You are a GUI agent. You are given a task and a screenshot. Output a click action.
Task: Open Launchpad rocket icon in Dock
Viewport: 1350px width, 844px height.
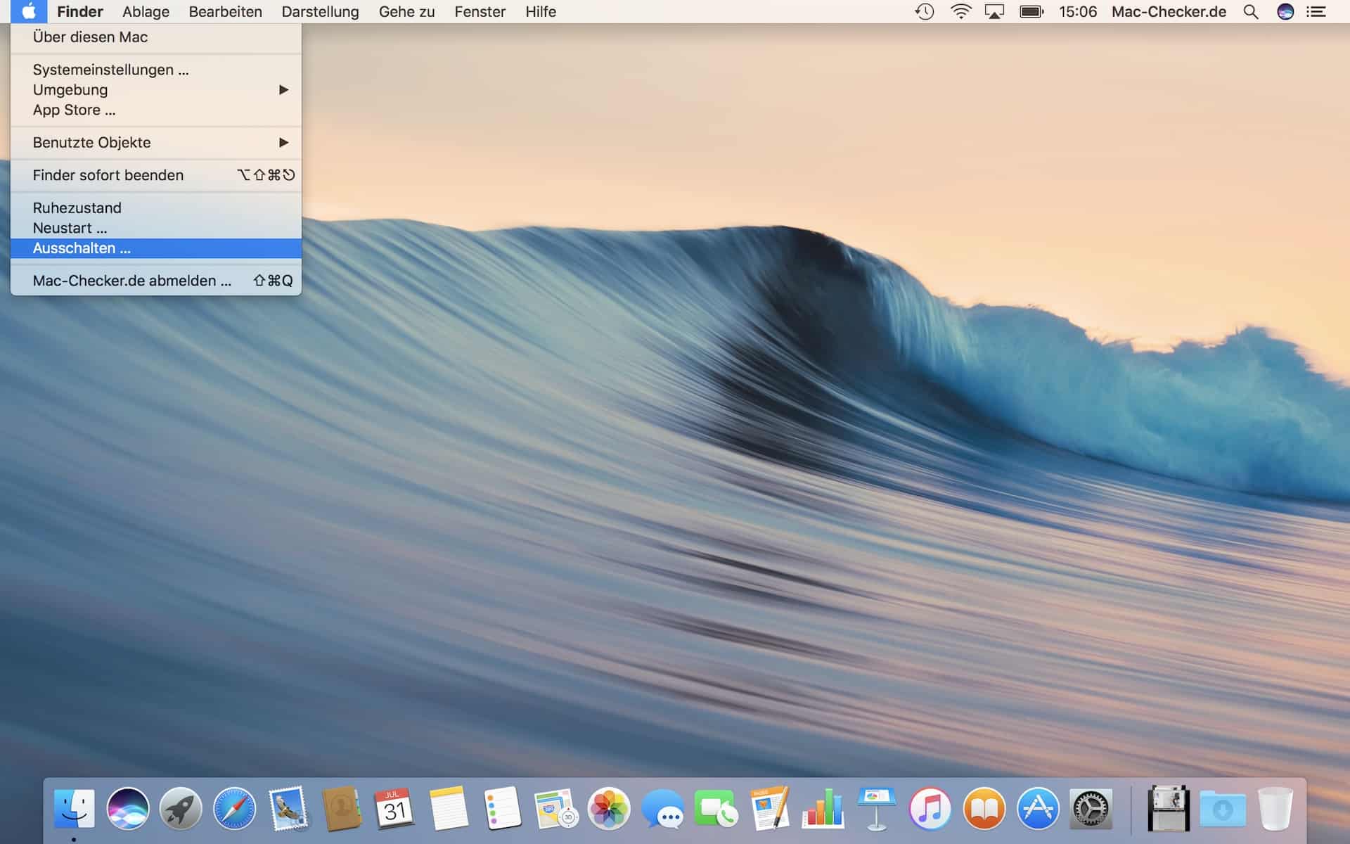click(181, 809)
